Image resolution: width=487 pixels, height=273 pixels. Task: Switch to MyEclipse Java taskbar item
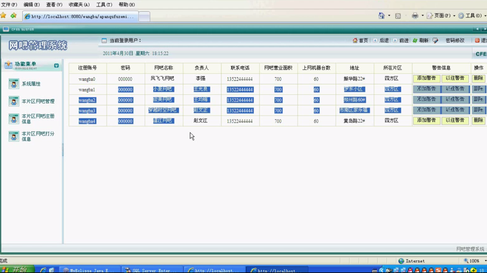click(x=89, y=270)
